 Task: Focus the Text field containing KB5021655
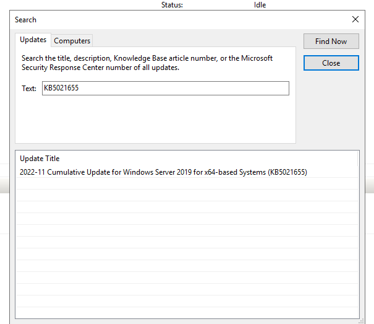pyautogui.click(x=166, y=88)
